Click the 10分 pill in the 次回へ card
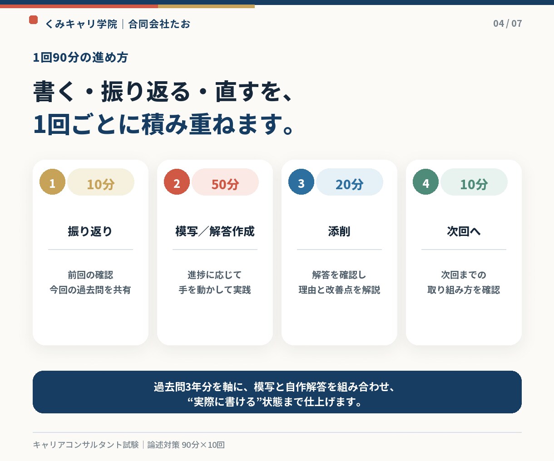Image resolution: width=554 pixels, height=461 pixels. (474, 182)
